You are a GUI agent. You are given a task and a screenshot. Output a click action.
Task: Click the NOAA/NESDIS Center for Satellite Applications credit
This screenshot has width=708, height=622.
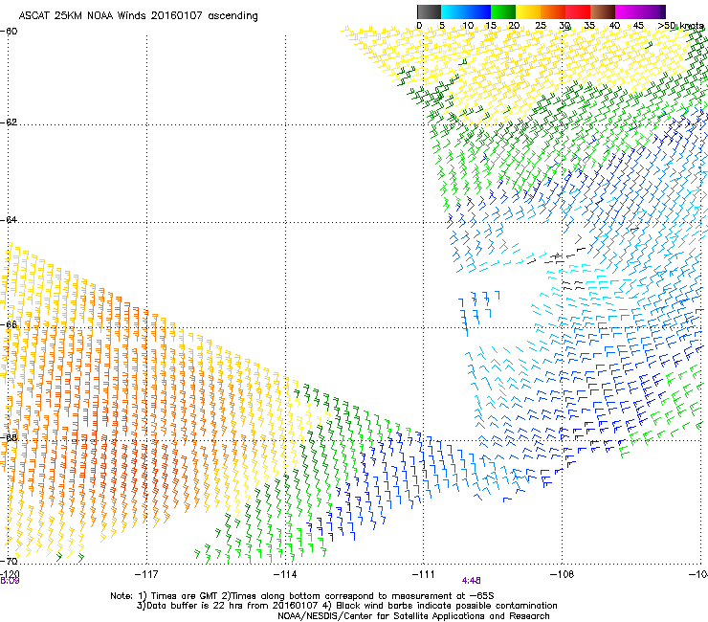click(413, 616)
